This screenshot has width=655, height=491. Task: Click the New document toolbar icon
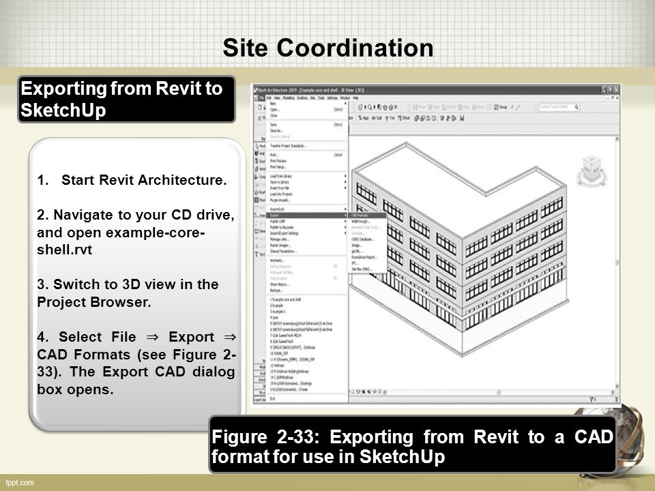pyautogui.click(x=260, y=107)
